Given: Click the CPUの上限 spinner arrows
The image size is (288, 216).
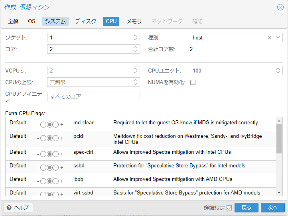Looking at the screenshot, I should (135, 82).
